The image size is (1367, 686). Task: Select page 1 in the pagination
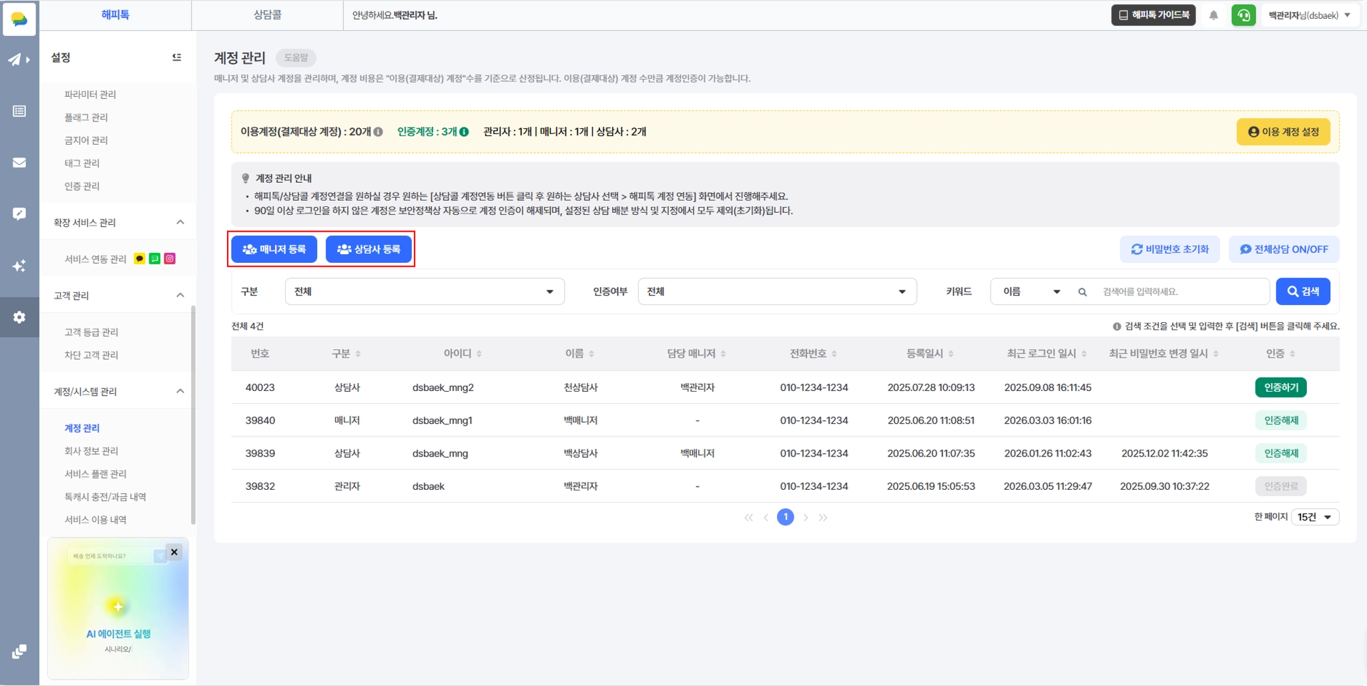(x=786, y=517)
